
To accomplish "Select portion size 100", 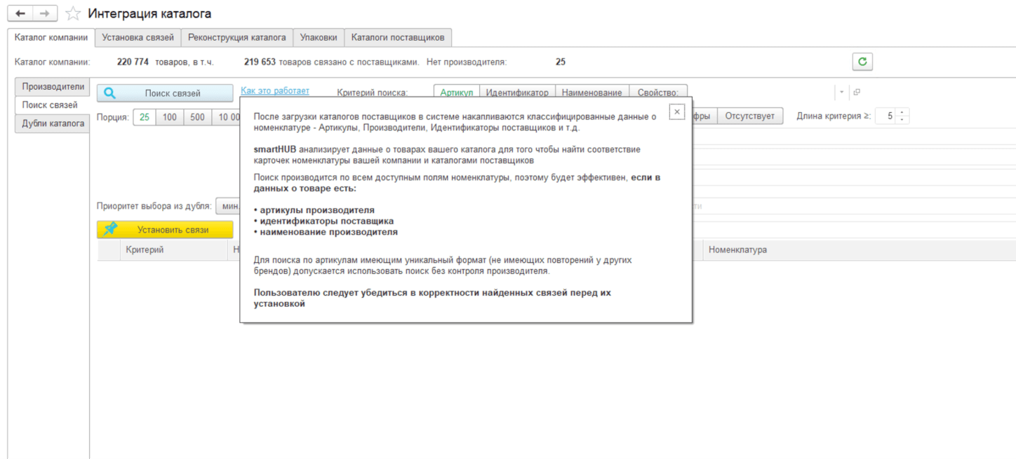I will tap(170, 117).
